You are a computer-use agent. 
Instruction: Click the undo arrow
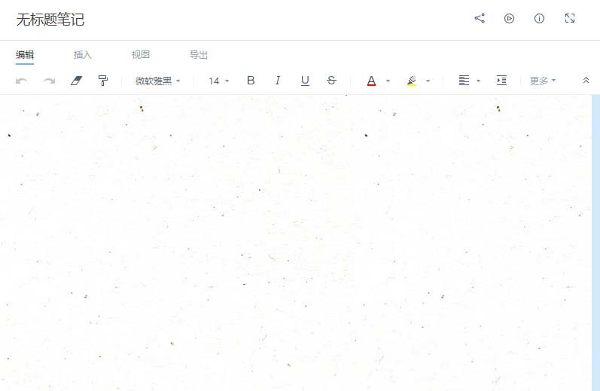click(x=21, y=81)
